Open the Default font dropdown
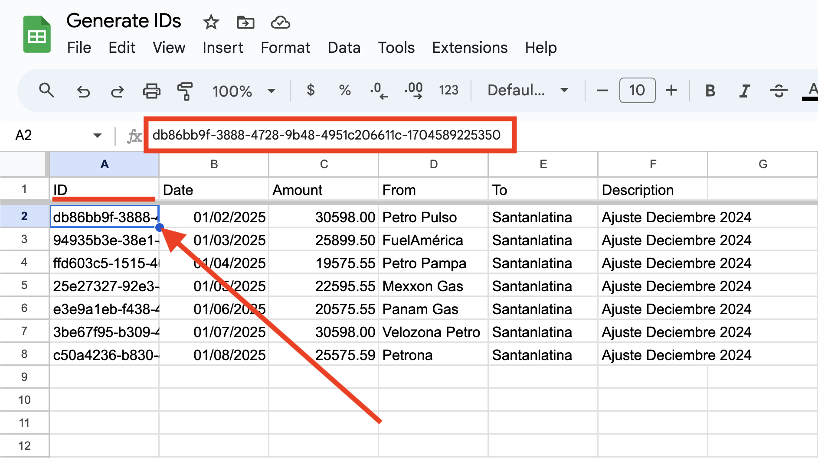Screen dimensions: 818x458 coord(526,91)
